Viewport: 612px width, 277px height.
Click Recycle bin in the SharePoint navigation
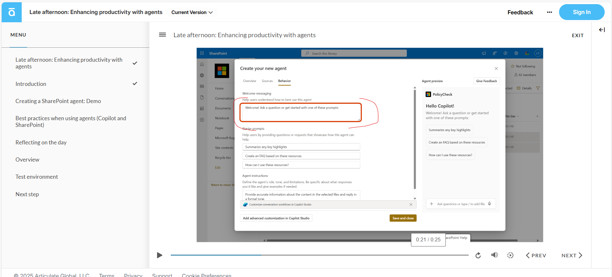click(x=223, y=158)
